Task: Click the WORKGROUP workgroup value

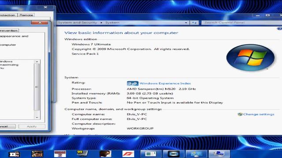Action: [140, 129]
